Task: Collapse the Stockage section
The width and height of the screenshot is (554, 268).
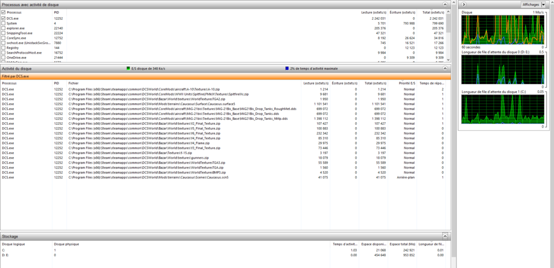Action: (x=445, y=236)
